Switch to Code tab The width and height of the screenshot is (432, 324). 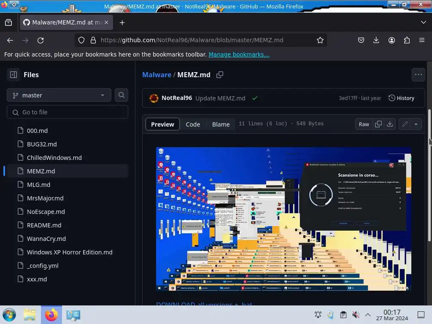coord(193,124)
